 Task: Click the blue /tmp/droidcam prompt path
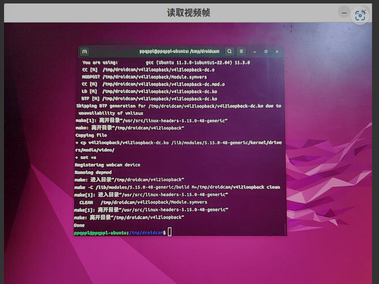(146, 233)
